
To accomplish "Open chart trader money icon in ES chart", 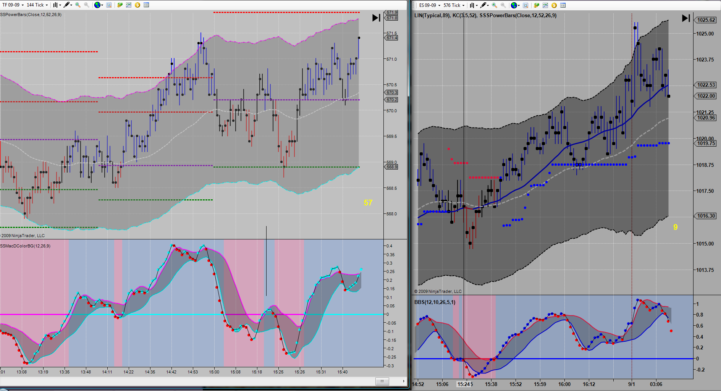I will click(537, 5).
